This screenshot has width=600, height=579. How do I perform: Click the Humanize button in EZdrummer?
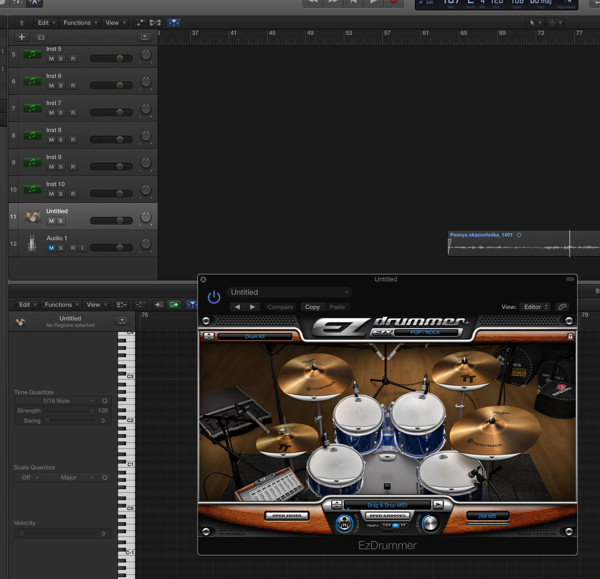click(344, 524)
